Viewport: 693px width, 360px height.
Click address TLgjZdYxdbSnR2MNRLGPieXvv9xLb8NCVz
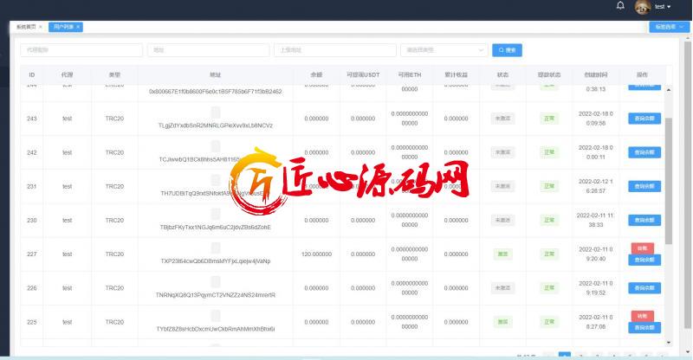click(x=215, y=125)
